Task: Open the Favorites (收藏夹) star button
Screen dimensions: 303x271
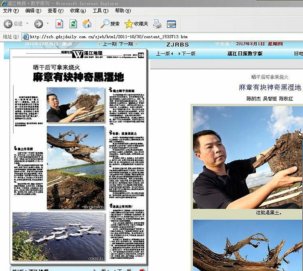Action: 136,24
